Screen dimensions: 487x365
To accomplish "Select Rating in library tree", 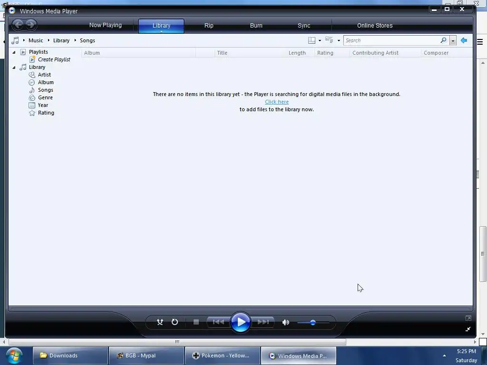I will pos(46,113).
